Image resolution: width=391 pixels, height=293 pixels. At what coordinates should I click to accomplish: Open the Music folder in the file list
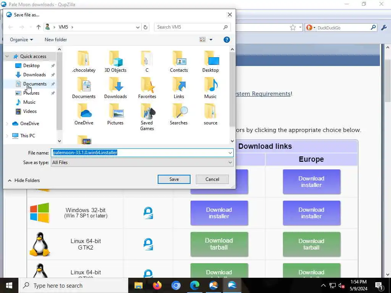click(x=210, y=88)
